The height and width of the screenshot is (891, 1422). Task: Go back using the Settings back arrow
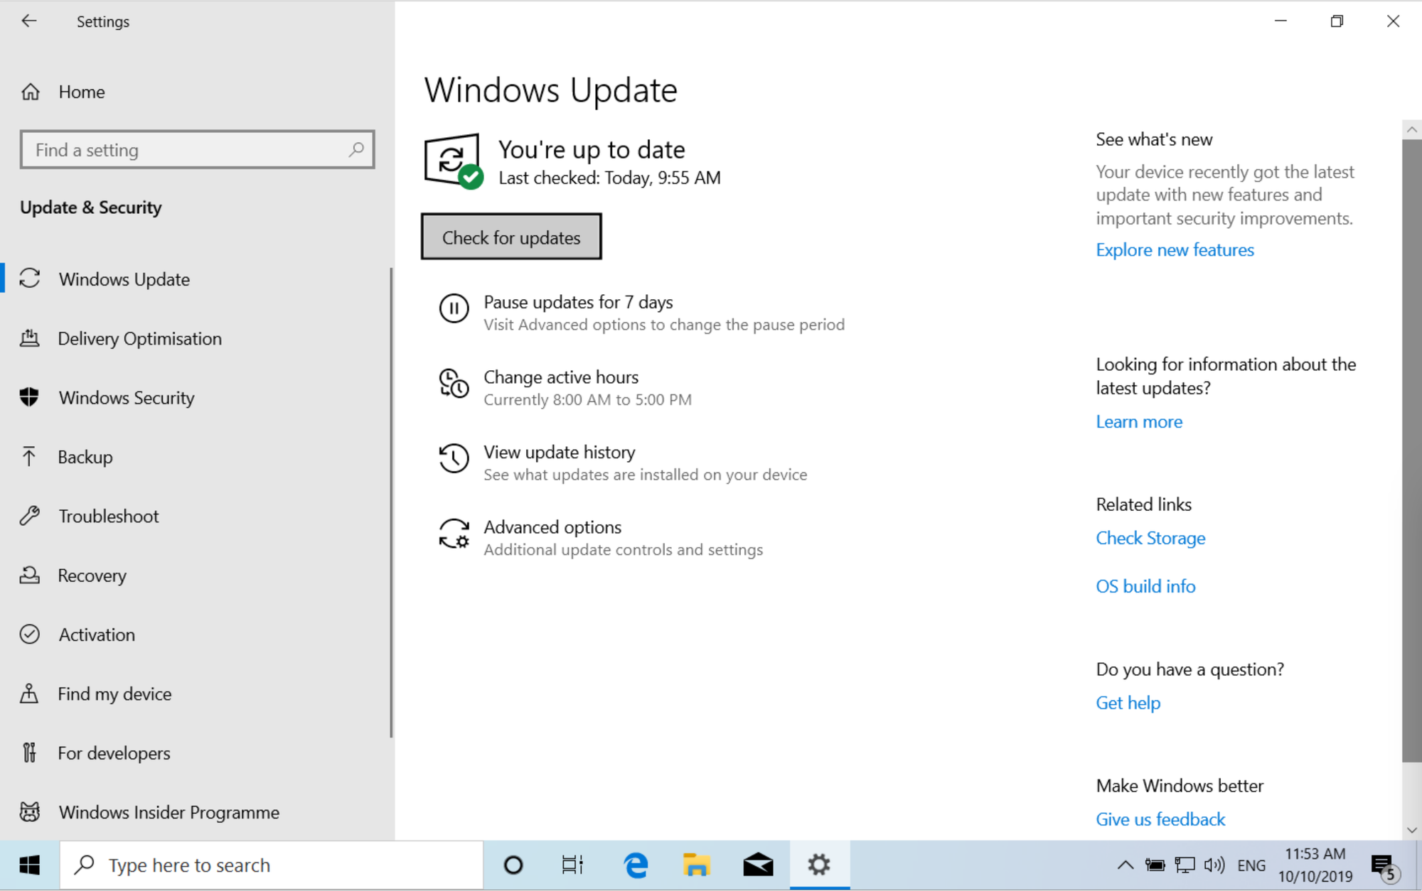28,21
